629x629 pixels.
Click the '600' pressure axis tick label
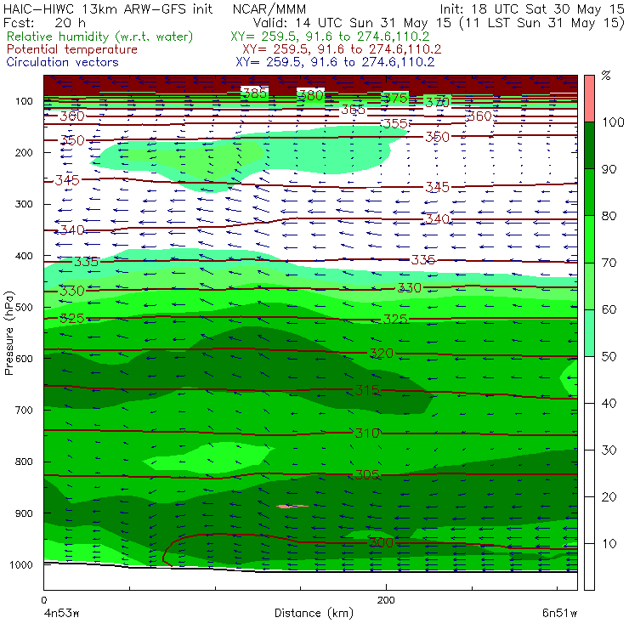24,359
